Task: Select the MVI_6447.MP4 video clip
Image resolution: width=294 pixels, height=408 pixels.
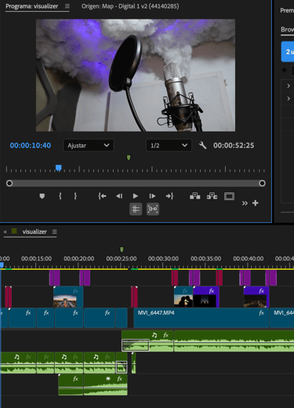Action: [x=201, y=318]
